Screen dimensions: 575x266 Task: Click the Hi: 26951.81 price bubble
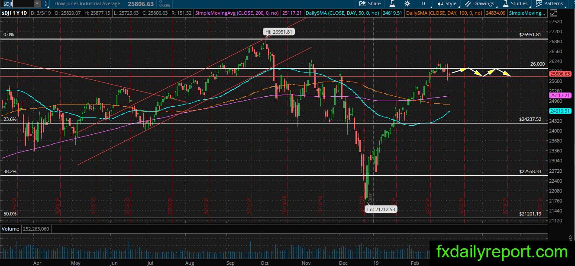click(x=278, y=32)
